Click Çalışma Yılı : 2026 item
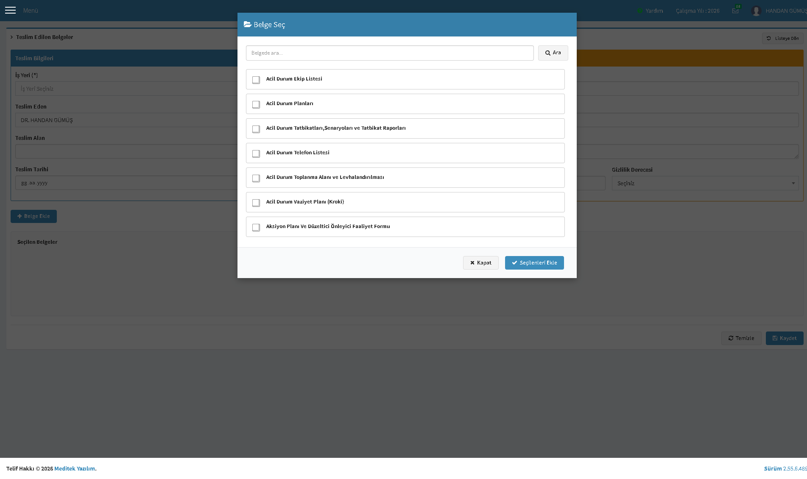The height and width of the screenshot is (479, 807). coord(698,11)
